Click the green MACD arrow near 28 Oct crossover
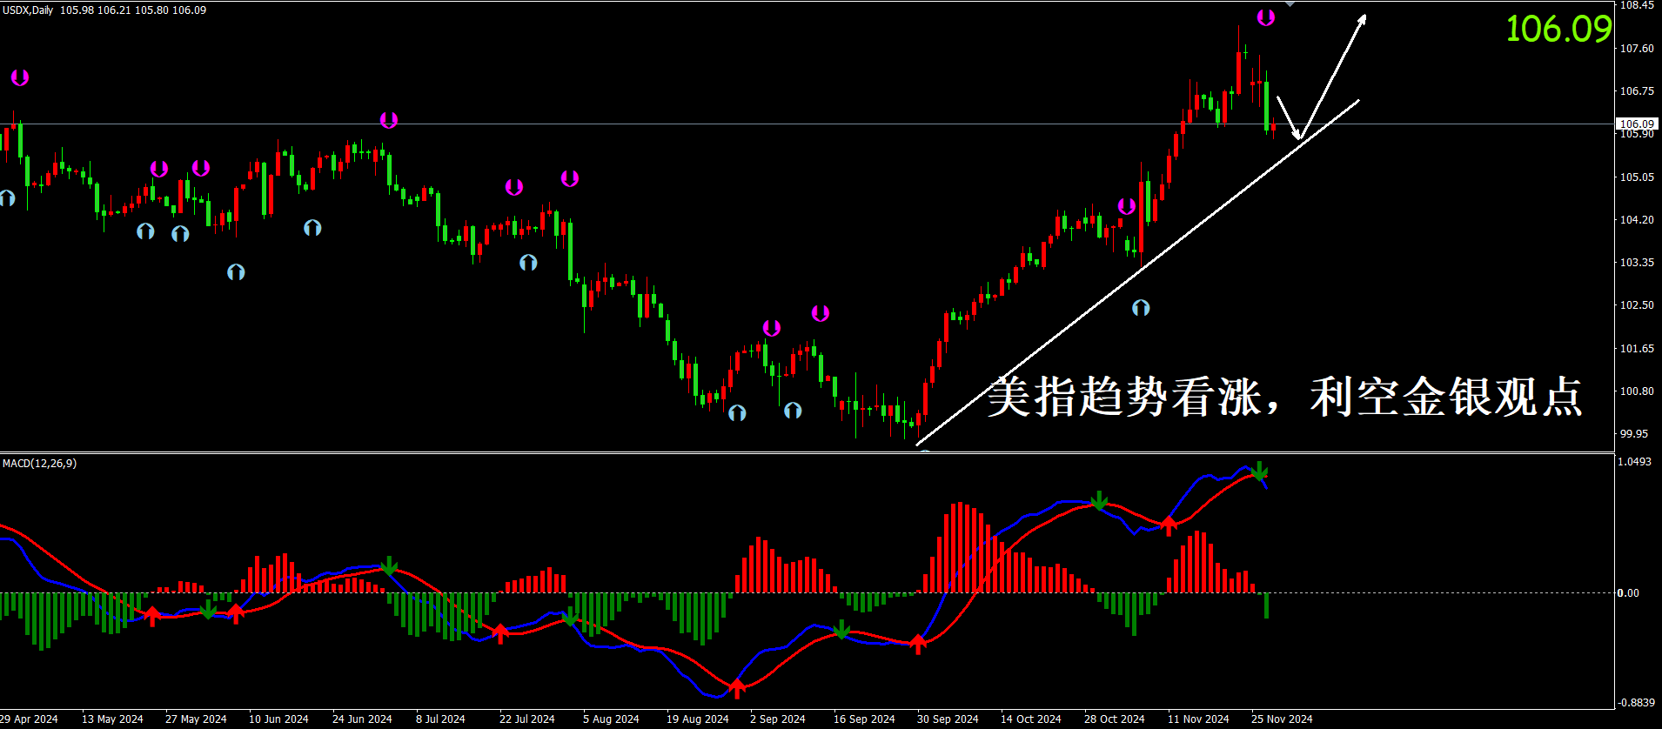1662x729 pixels. (x=1099, y=500)
